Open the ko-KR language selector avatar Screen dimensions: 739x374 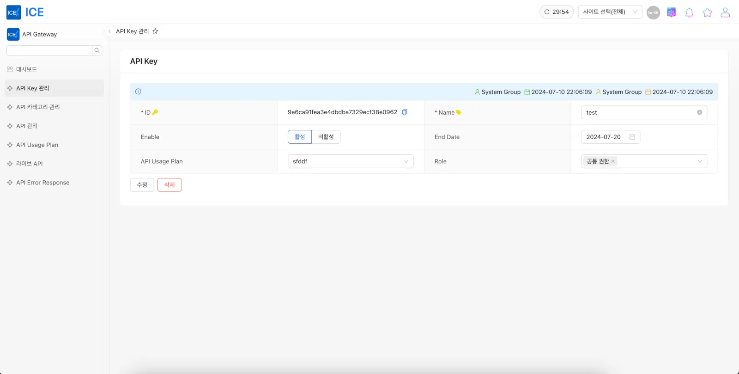click(x=653, y=12)
